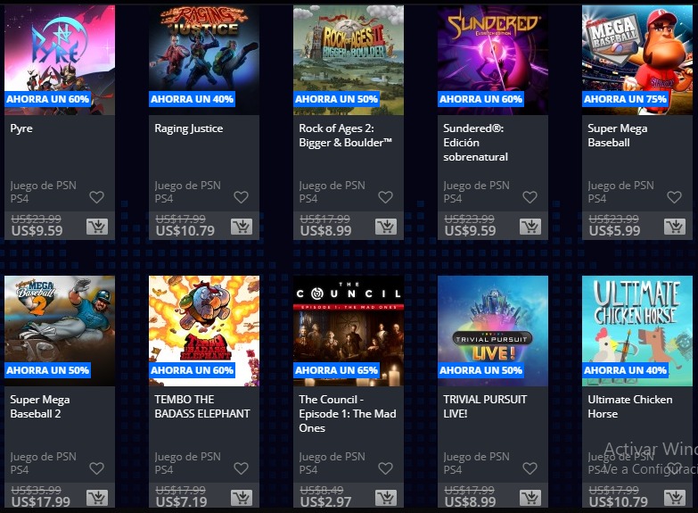
Task: Add Sundered to the cart
Action: click(530, 227)
